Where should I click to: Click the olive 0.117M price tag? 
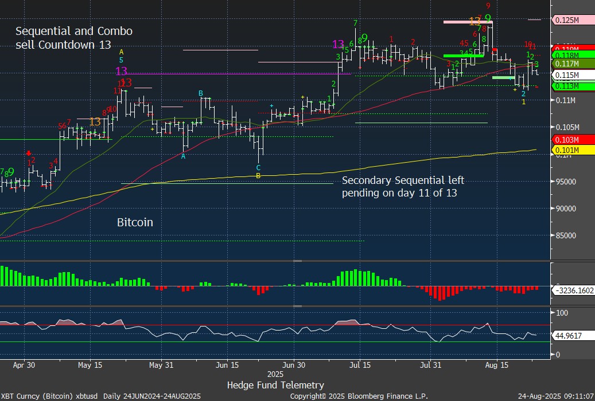click(x=573, y=64)
